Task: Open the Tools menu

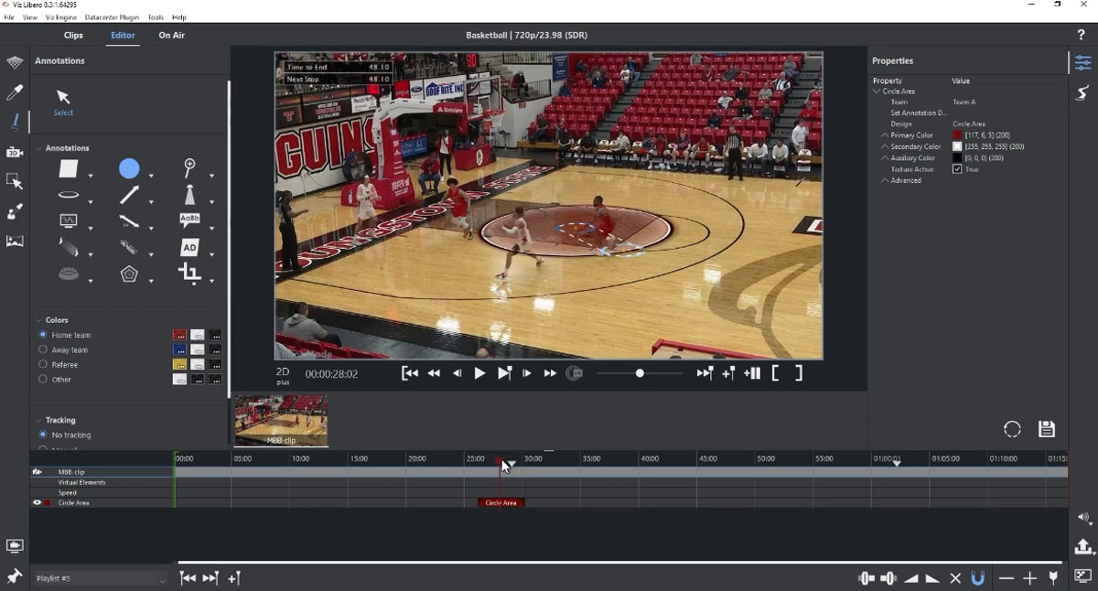Action: (156, 17)
